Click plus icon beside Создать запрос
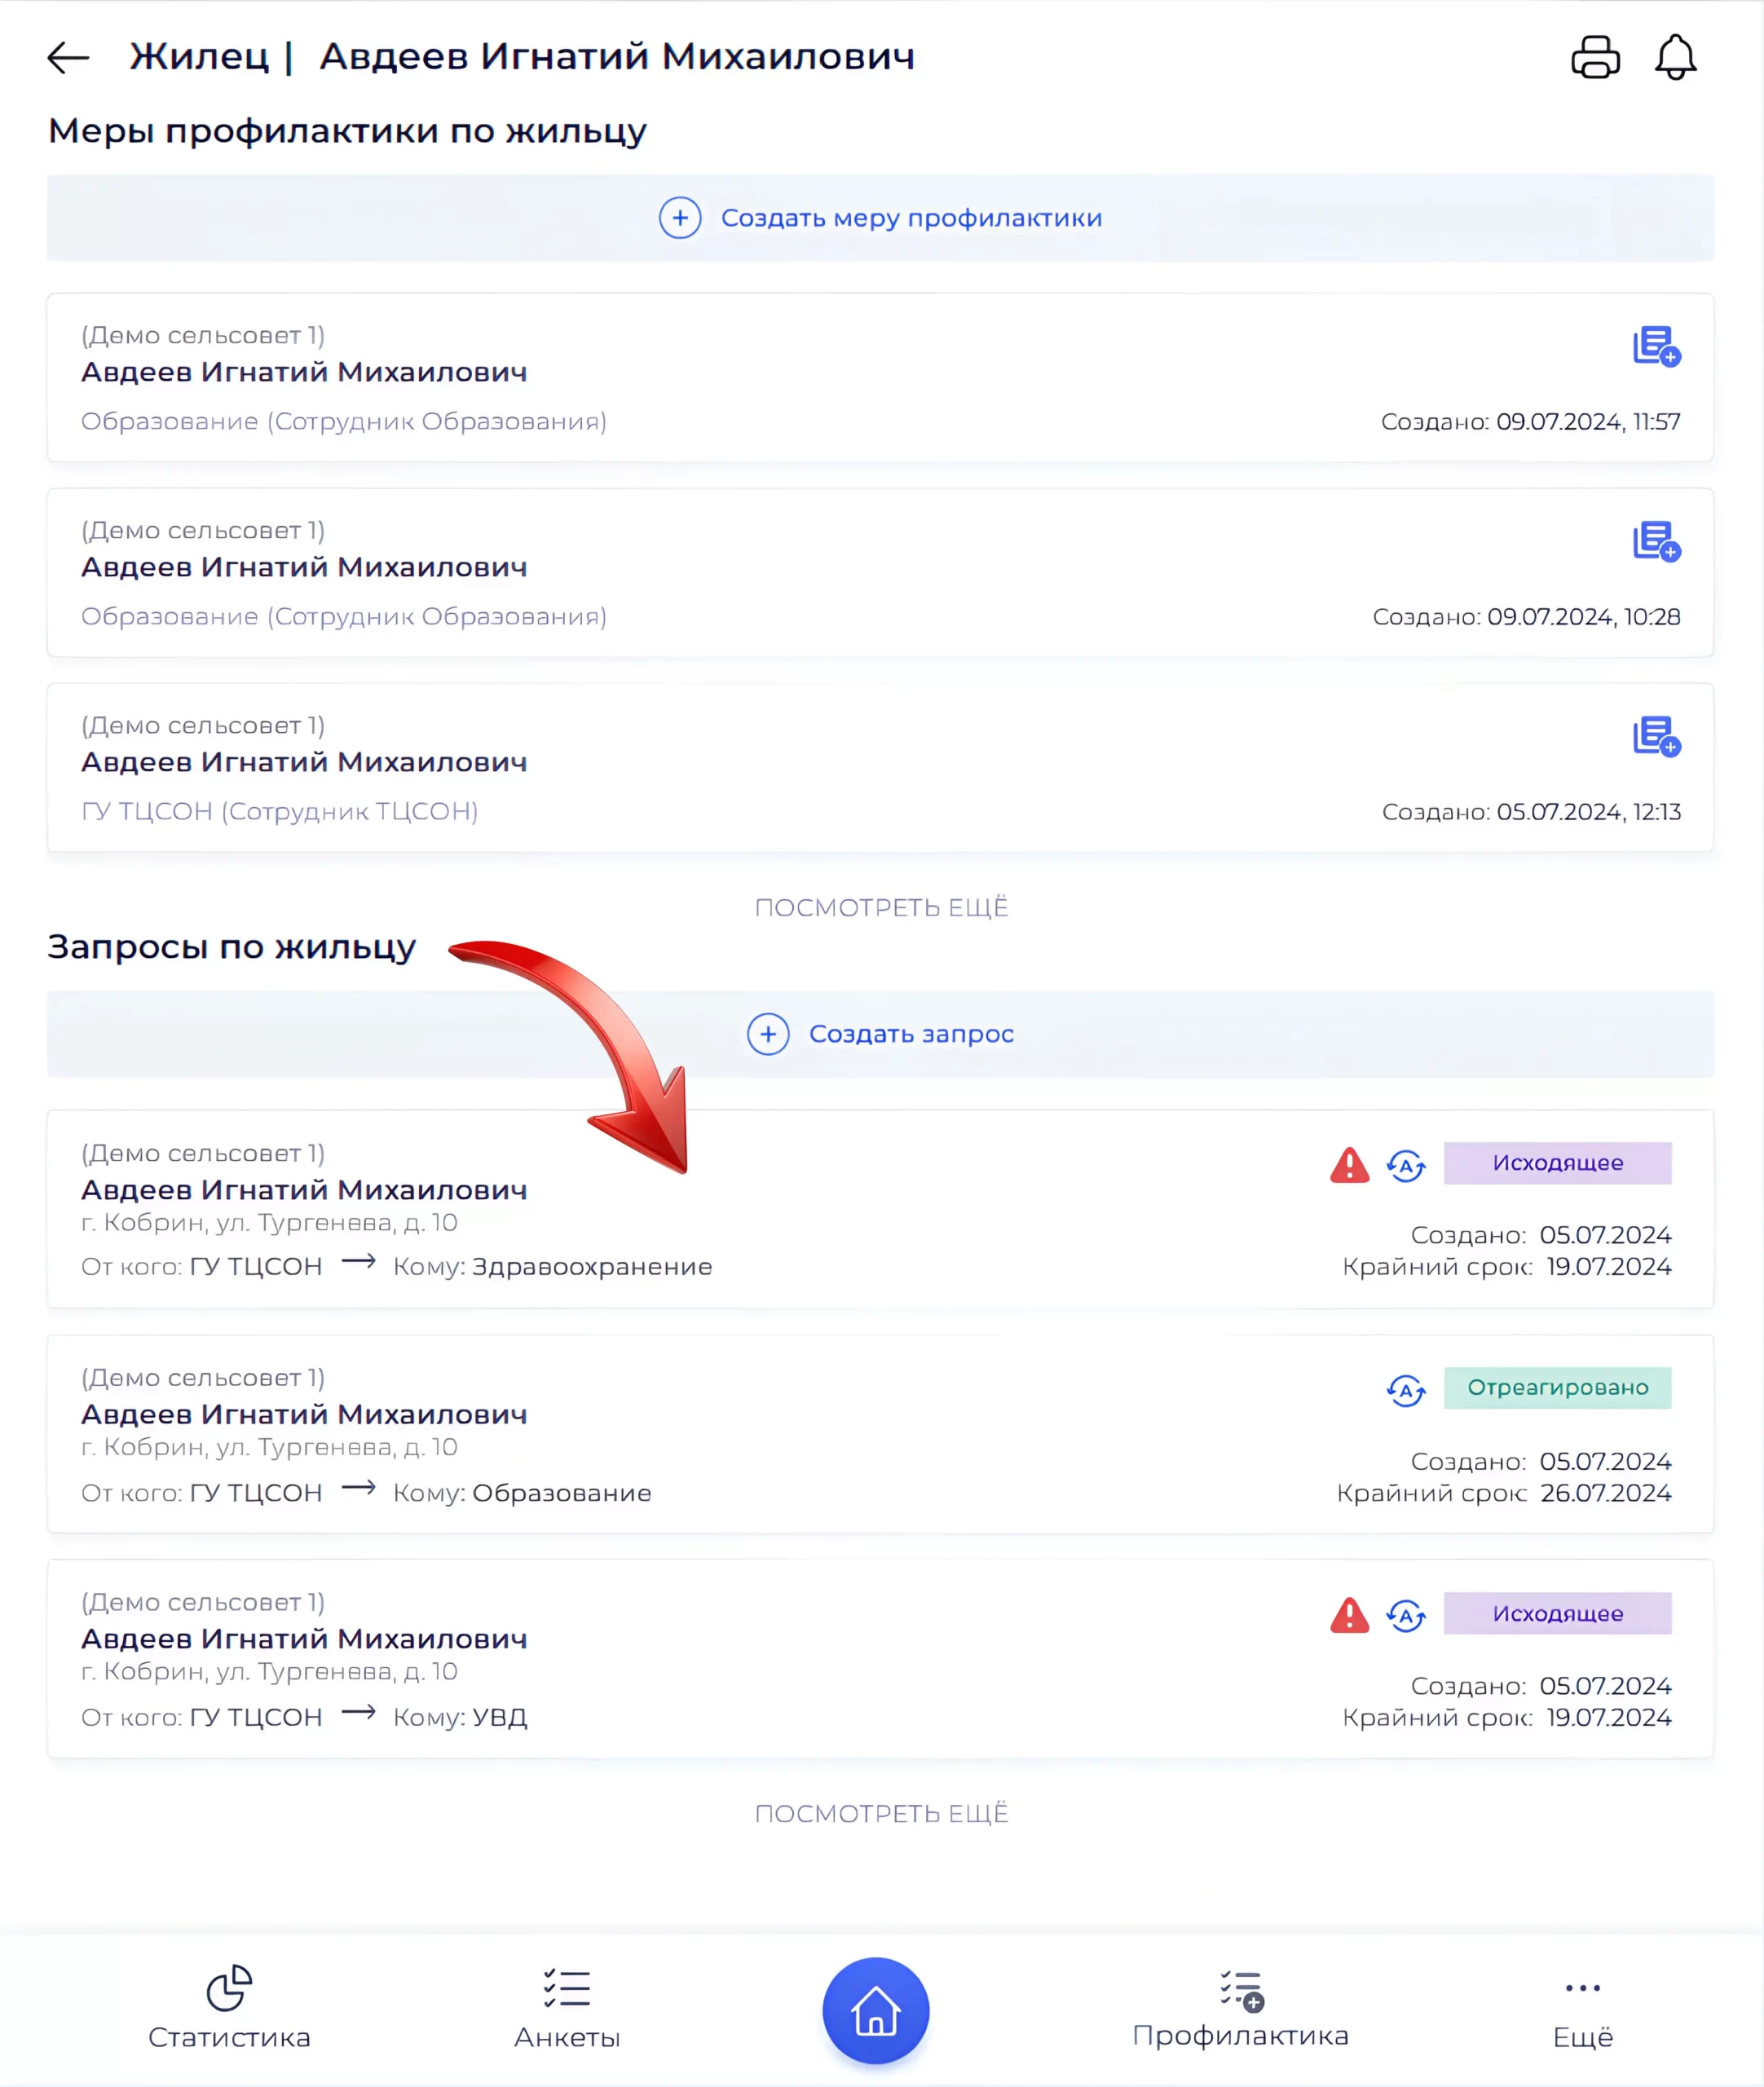Screen dimensions: 1764x2087 [x=768, y=1034]
